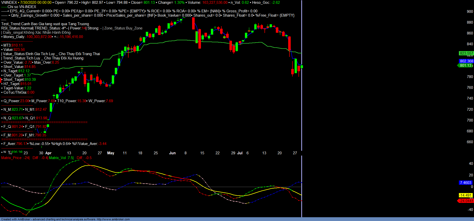Click the Jun month label on date axis
Viewport: 474px width, 221px height.
click(x=172, y=153)
